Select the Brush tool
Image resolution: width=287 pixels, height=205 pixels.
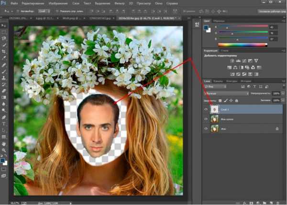coord(4,70)
